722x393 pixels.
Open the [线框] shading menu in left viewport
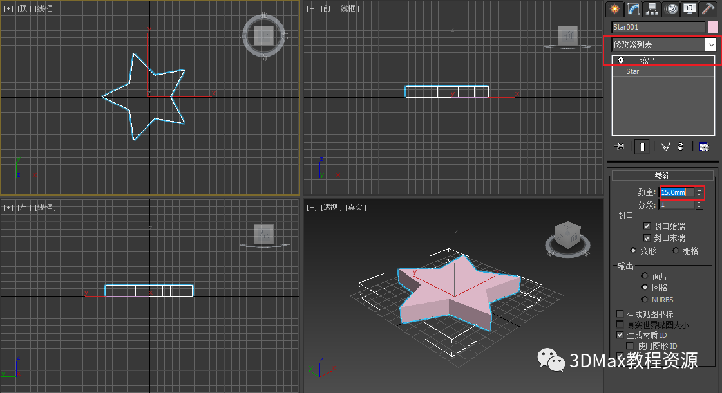click(x=45, y=207)
